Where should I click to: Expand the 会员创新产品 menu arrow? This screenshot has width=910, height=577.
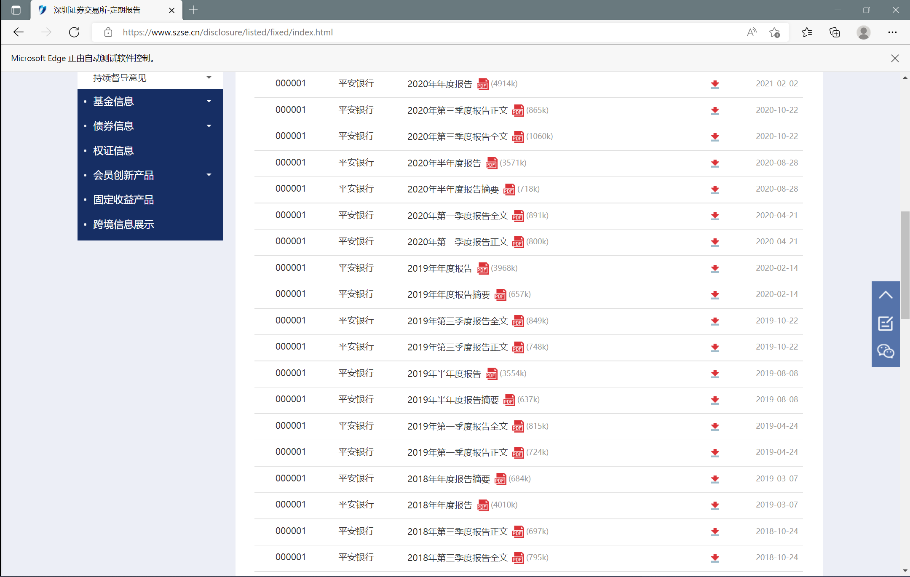click(209, 175)
